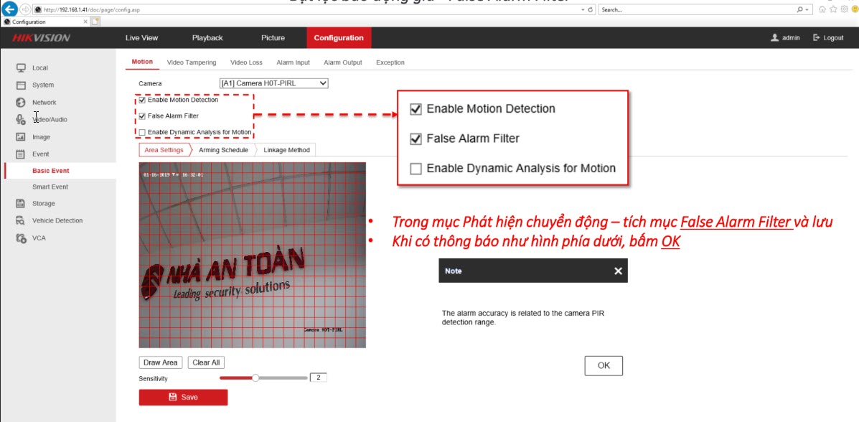The height and width of the screenshot is (422, 859).
Task: Click the Image icon in sidebar
Action: coord(21,137)
